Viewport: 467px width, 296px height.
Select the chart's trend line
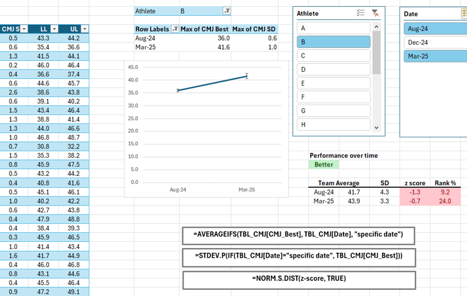point(212,83)
